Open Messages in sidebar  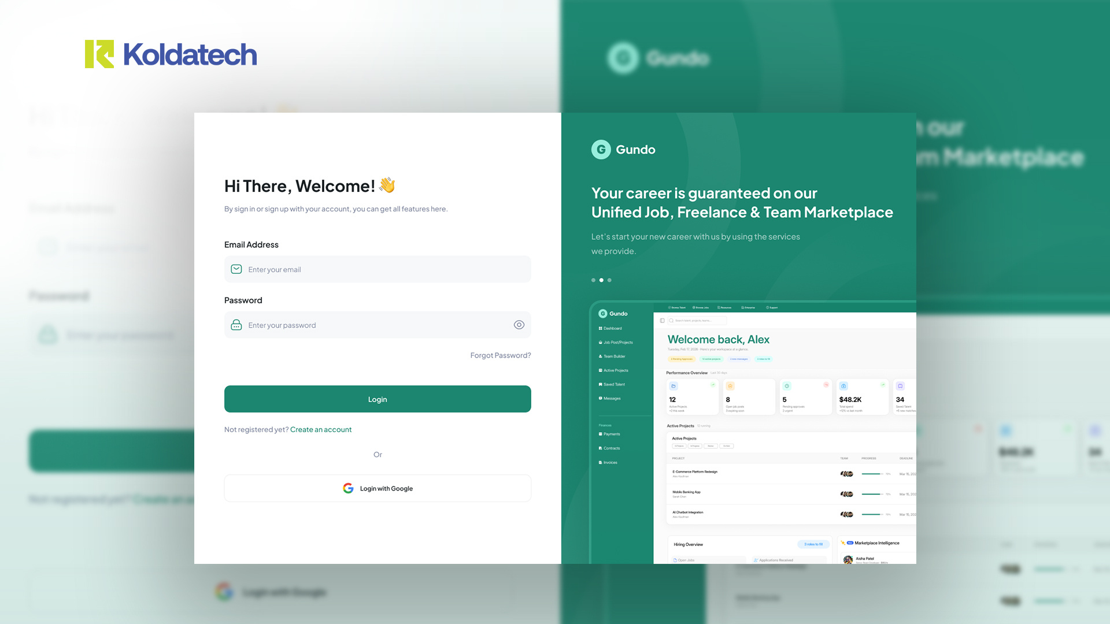coord(610,399)
